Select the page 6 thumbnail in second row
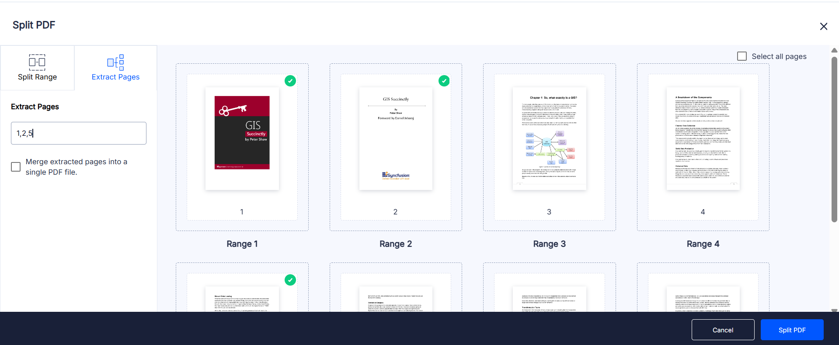Image resolution: width=839 pixels, height=345 pixels. tap(396, 299)
